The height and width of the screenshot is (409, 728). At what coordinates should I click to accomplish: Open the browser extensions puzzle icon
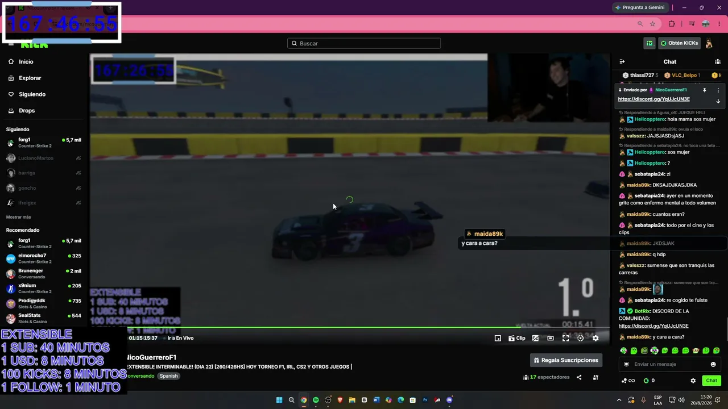coord(672,24)
